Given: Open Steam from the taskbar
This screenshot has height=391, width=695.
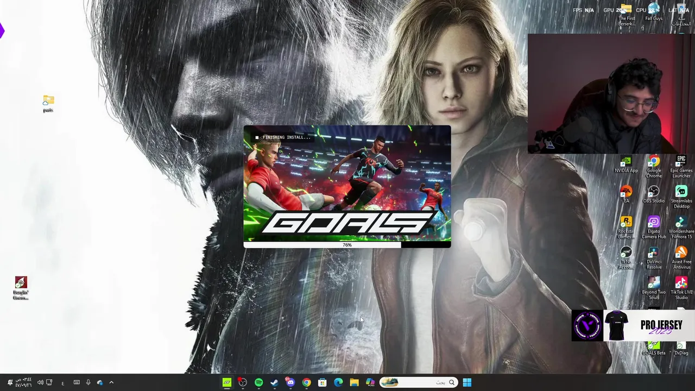Looking at the screenshot, I should point(274,382).
